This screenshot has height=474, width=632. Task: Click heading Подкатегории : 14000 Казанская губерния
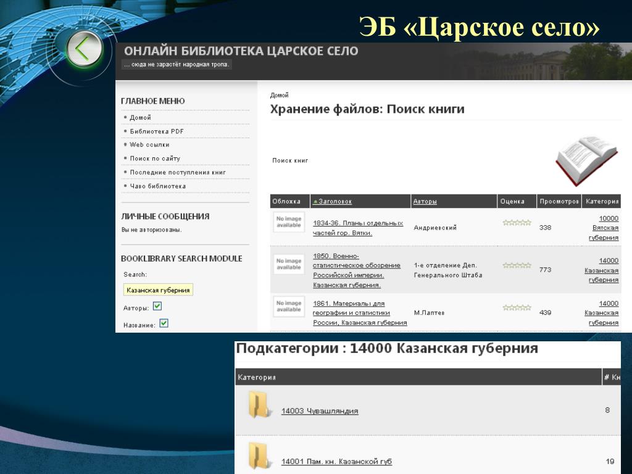(387, 348)
